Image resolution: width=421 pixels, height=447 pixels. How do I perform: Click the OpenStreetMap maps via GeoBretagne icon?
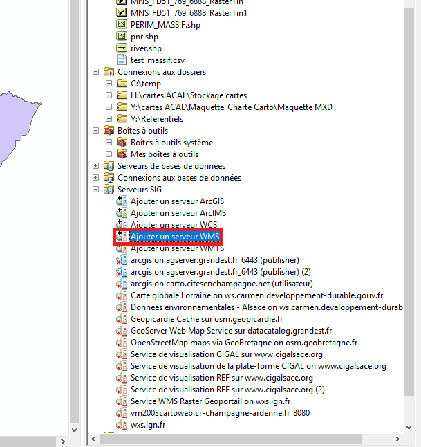122,342
